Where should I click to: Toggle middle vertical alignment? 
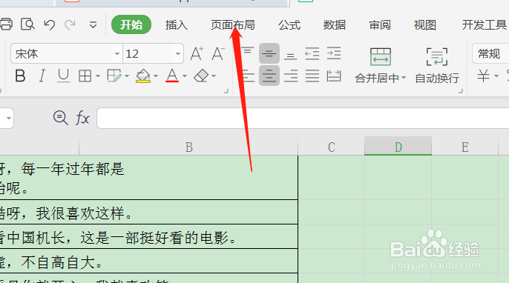[269, 53]
